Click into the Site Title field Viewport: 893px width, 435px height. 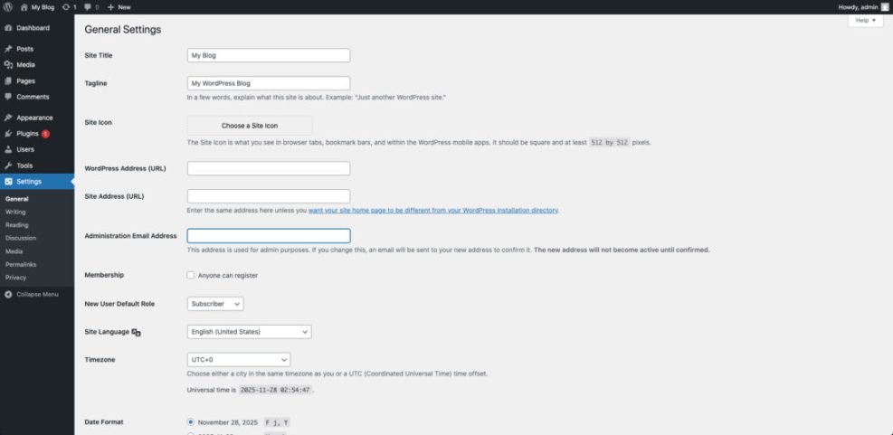[269, 55]
